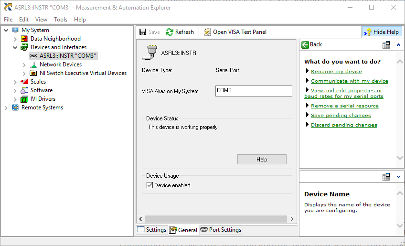The height and width of the screenshot is (246, 405).
Task: Click the green Back arrow in help pane
Action: click(x=305, y=44)
